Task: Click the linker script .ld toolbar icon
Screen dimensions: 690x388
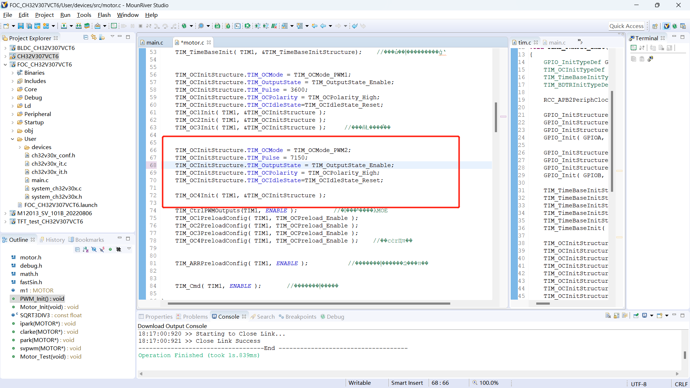Action: 217,26
